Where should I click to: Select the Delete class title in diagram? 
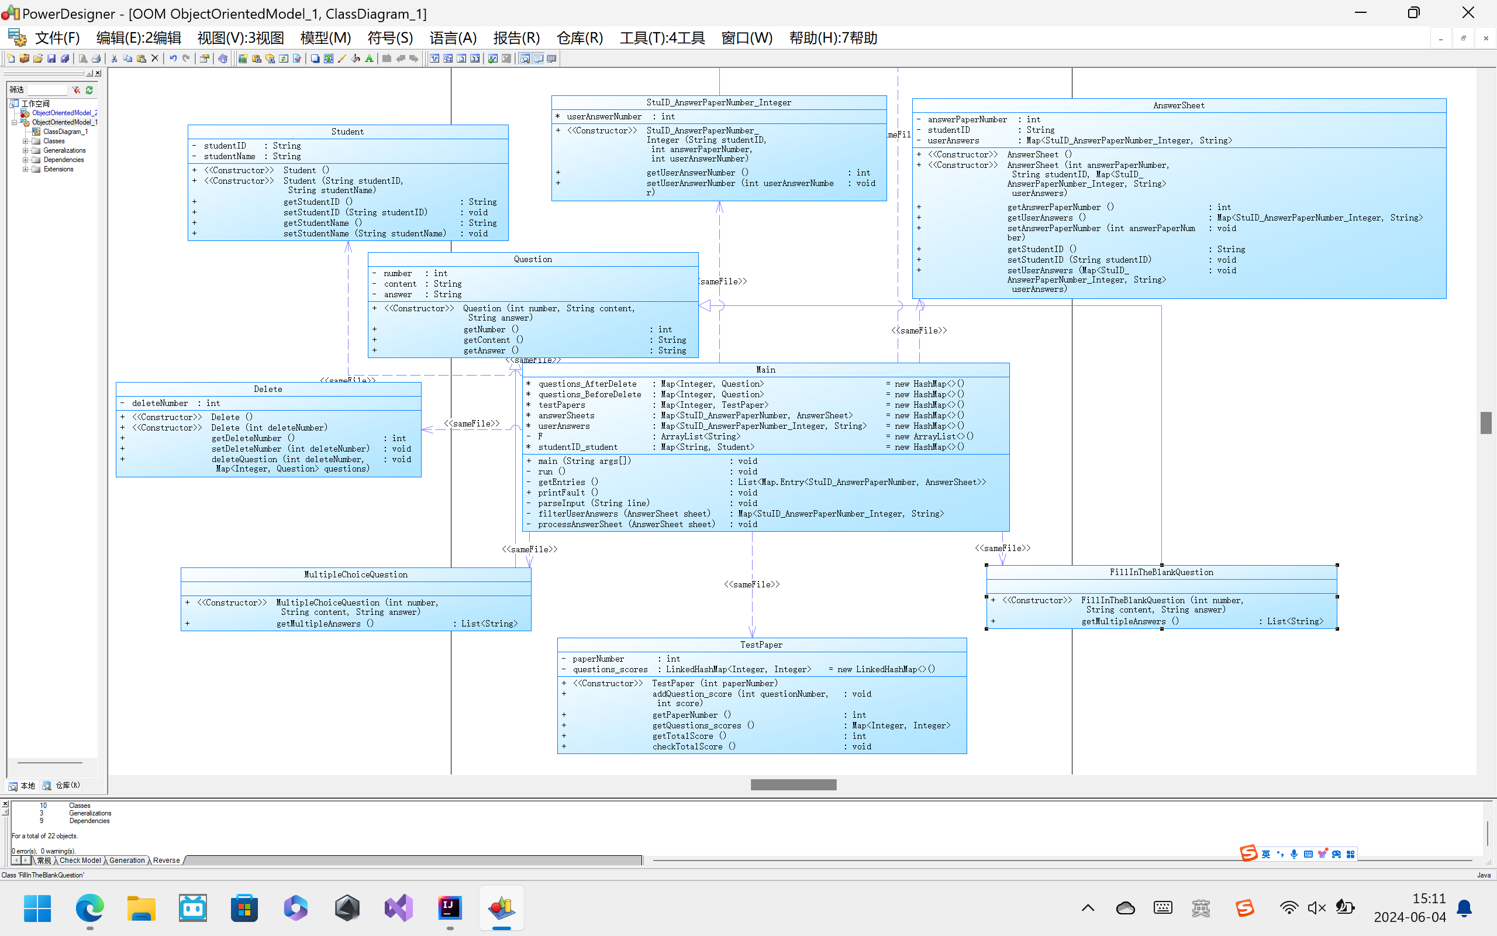tap(268, 390)
